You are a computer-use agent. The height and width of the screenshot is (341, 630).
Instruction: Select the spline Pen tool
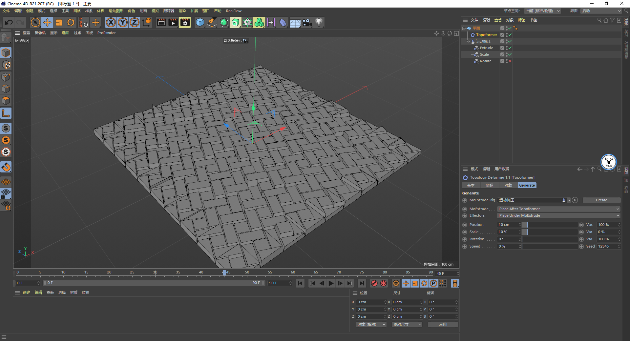click(x=212, y=22)
